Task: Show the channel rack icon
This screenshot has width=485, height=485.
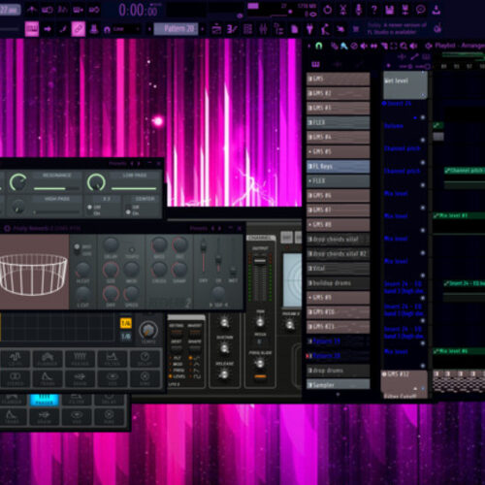Action: coord(247,29)
